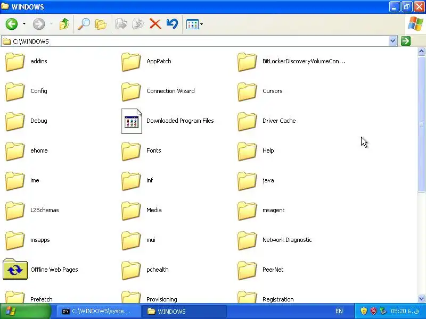Click the Provisioning folder name

click(162, 299)
